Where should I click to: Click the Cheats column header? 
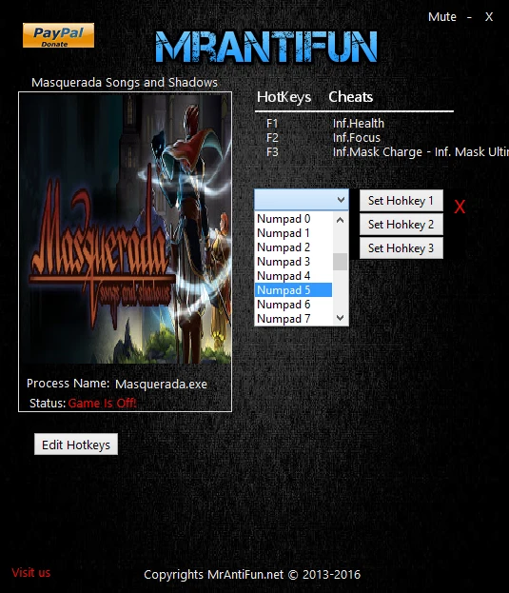(351, 97)
